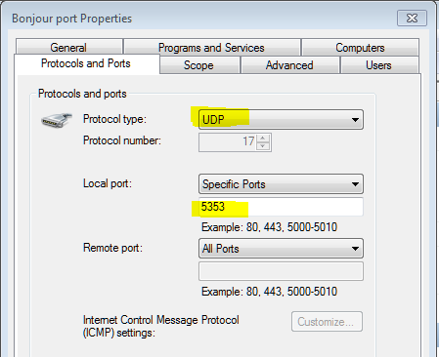Click the local port field containing 5353

pos(281,207)
